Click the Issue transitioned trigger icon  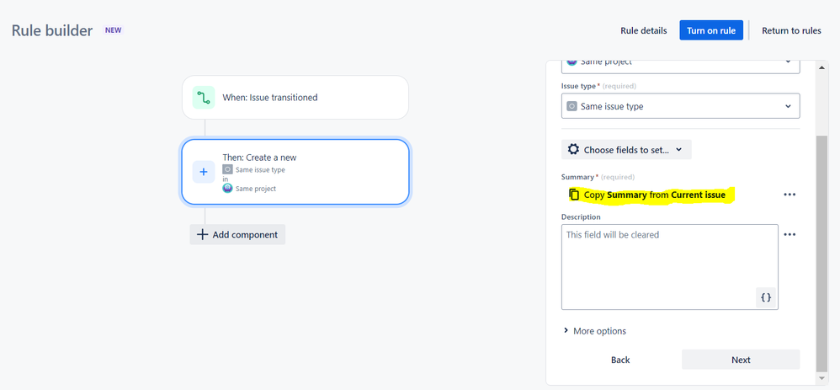(204, 98)
